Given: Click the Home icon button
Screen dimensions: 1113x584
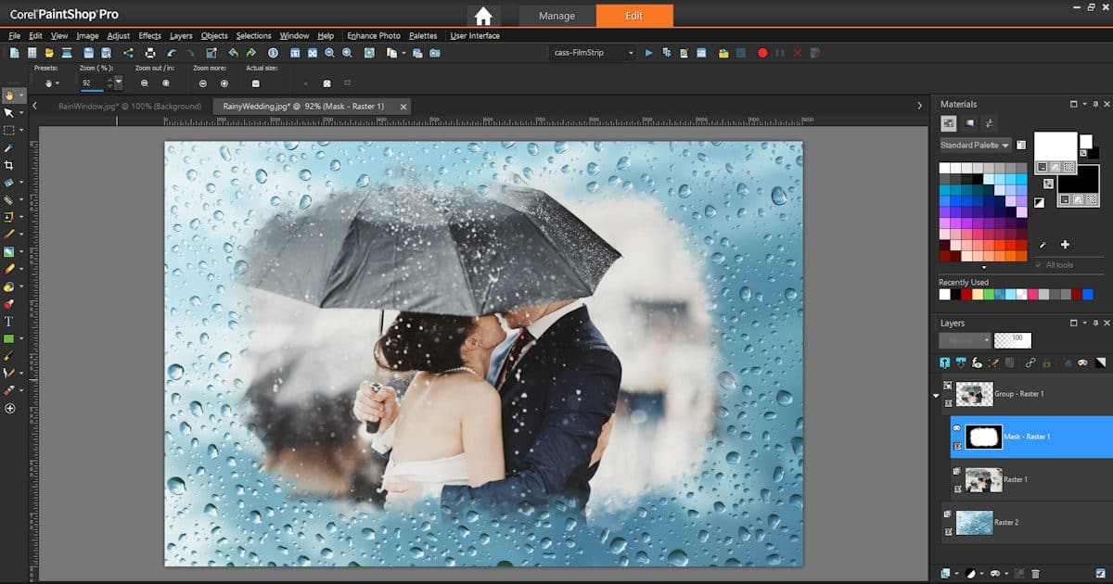Looking at the screenshot, I should (x=482, y=16).
